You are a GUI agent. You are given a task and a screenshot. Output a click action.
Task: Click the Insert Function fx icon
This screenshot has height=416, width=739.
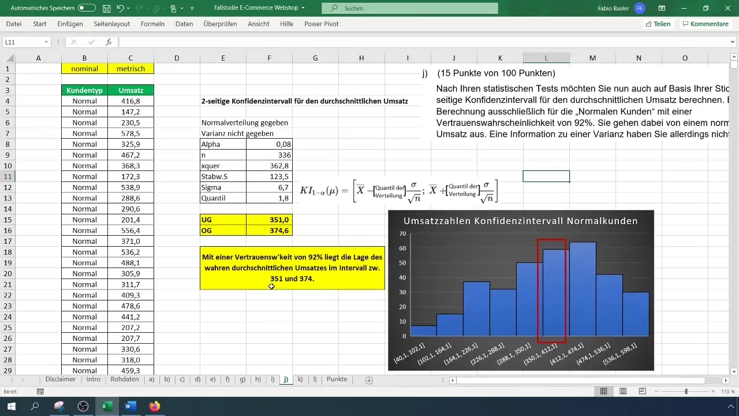[x=108, y=42]
